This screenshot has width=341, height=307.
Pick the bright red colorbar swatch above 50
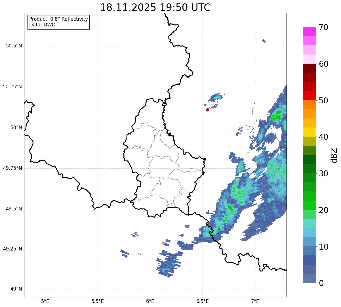coord(310,95)
